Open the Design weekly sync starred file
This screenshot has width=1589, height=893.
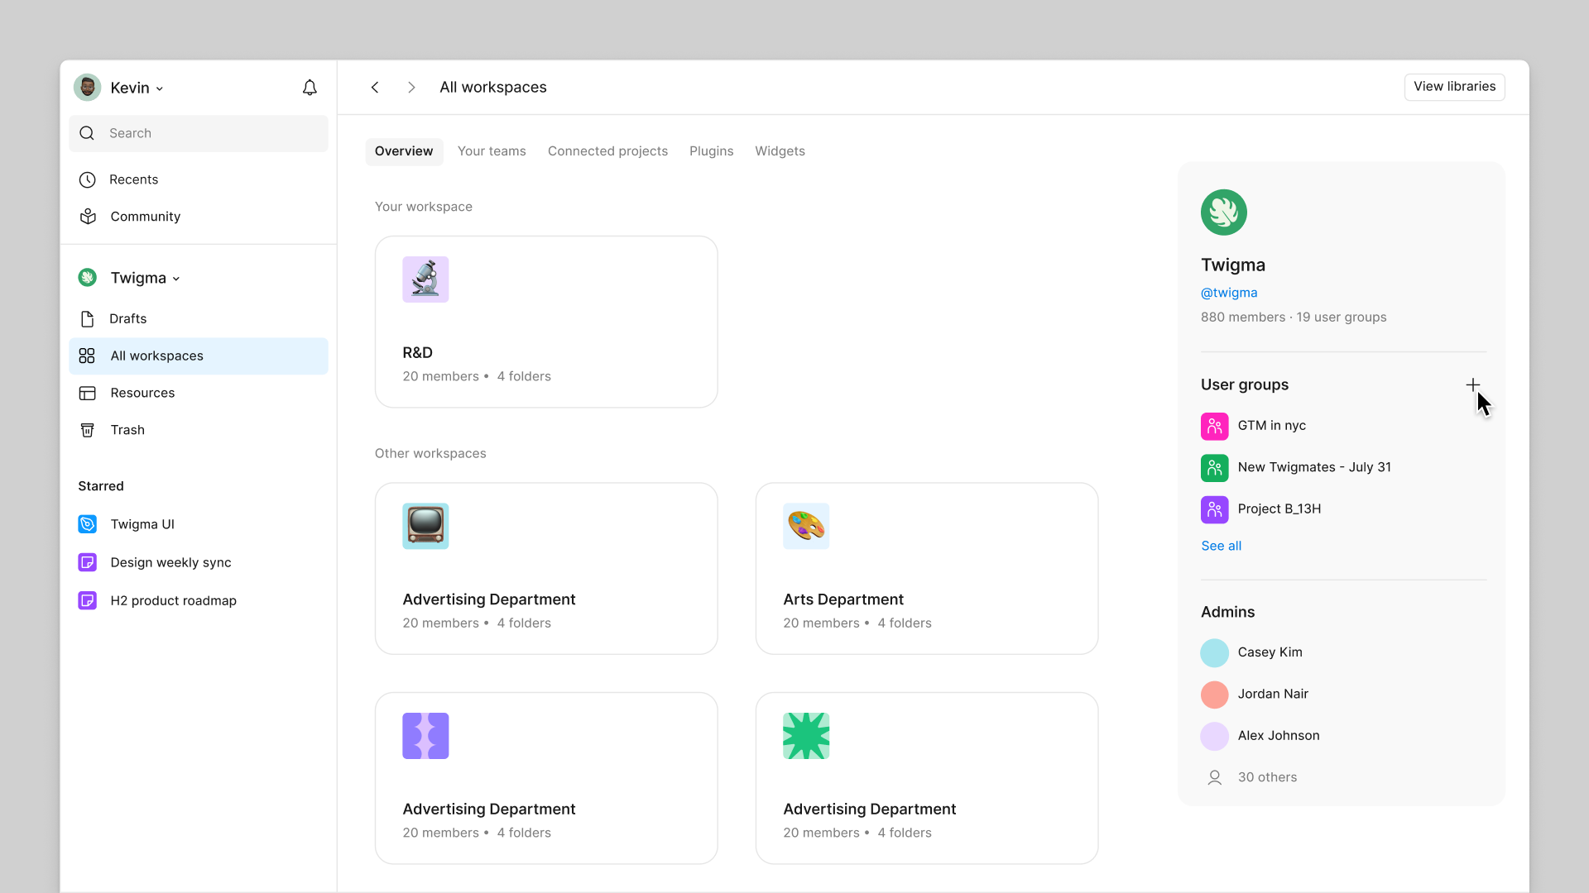pos(170,562)
